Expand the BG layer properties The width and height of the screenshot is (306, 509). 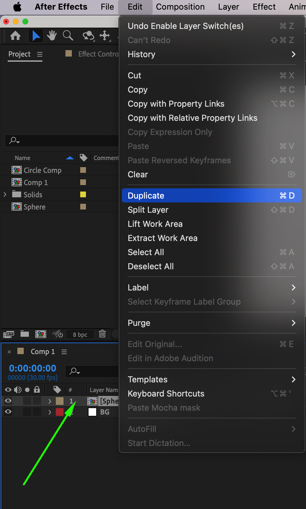(50, 412)
